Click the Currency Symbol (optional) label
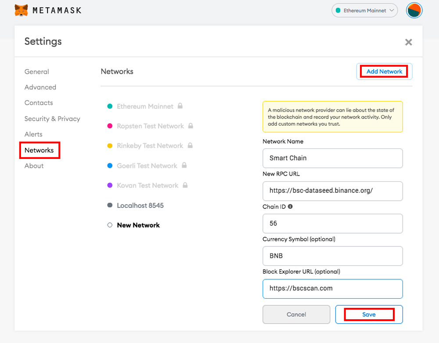Screen dimensions: 439x343 [299, 239]
